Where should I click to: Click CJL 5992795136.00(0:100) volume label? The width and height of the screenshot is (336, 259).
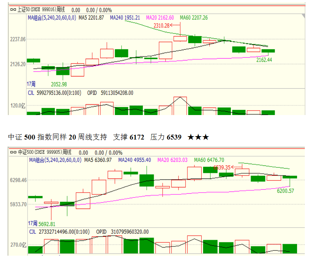click(x=55, y=93)
